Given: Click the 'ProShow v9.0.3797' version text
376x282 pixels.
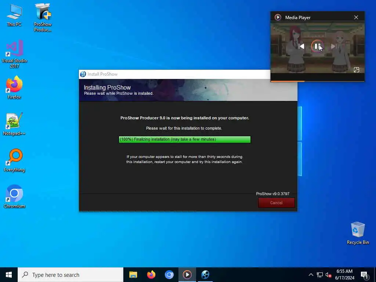Looking at the screenshot, I should (x=273, y=194).
